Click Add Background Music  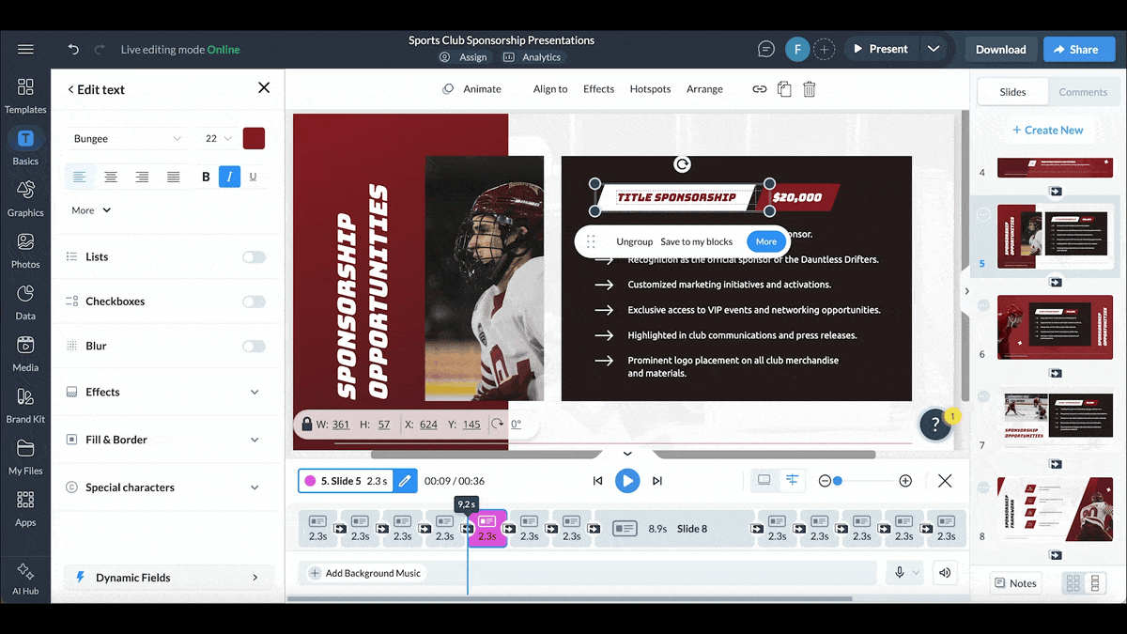[x=364, y=573]
